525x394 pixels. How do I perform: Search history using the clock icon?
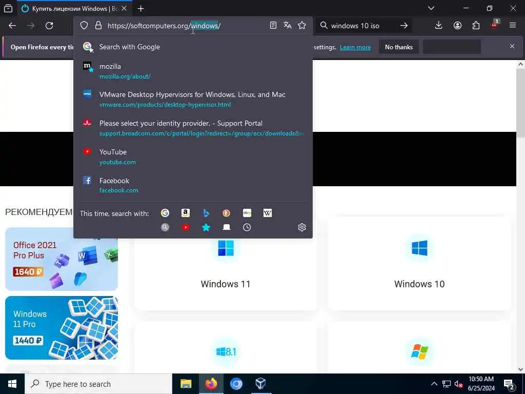click(247, 227)
